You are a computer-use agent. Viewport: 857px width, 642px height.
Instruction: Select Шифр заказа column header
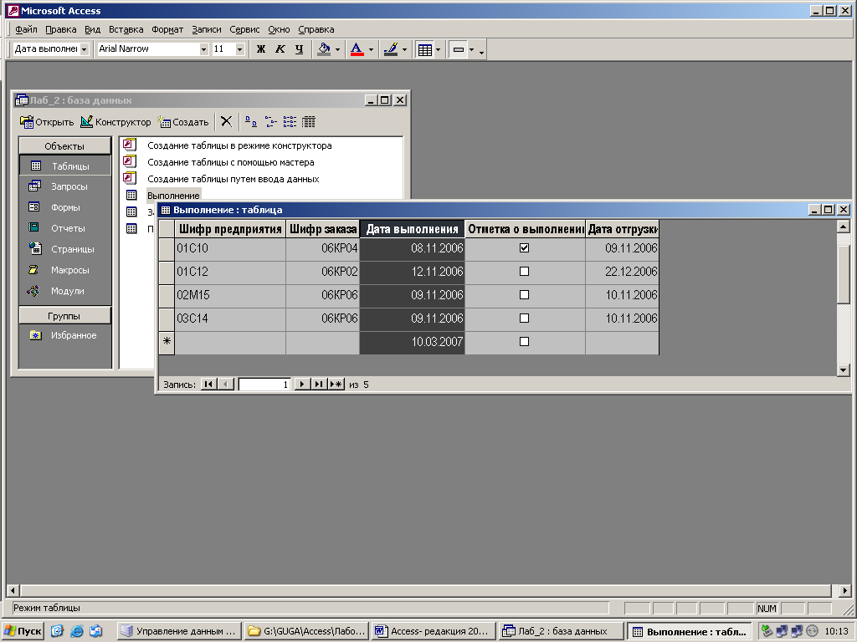click(x=322, y=229)
